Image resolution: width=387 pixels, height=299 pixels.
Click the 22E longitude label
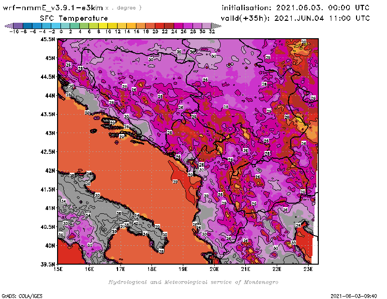(x=277, y=269)
